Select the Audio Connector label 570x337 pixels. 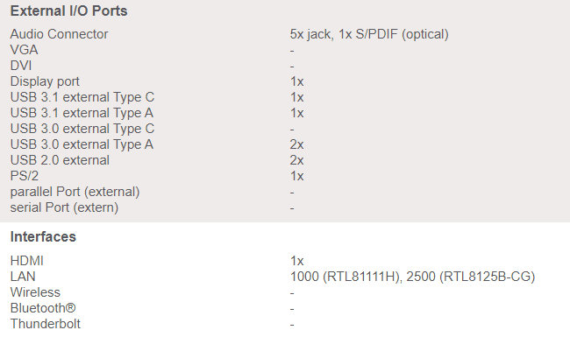pyautogui.click(x=59, y=34)
